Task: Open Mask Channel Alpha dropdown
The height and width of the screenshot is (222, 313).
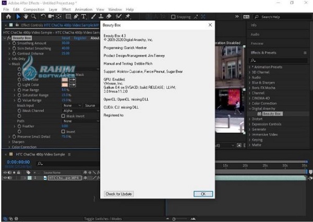Action: (81, 111)
